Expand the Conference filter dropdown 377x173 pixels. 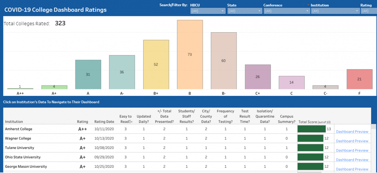pyautogui.click(x=287, y=11)
